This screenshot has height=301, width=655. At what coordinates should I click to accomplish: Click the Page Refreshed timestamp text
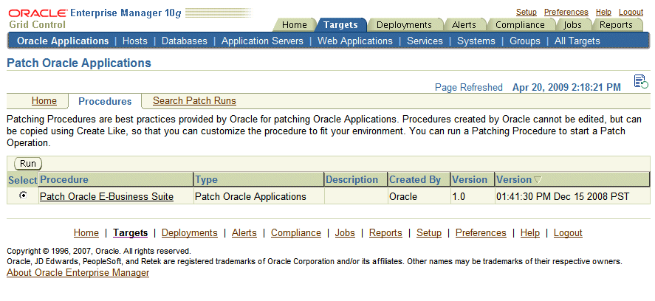coord(566,87)
